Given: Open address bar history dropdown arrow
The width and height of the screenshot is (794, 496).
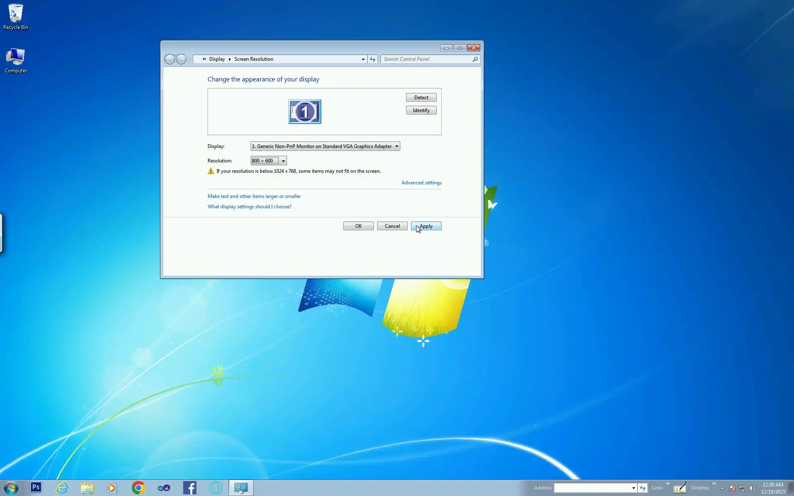Looking at the screenshot, I should point(363,60).
